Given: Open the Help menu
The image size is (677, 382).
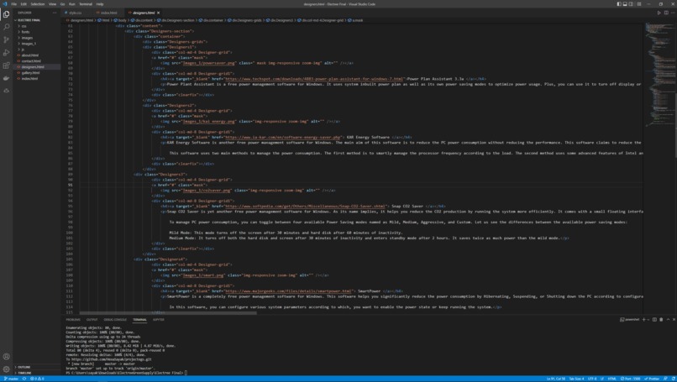Looking at the screenshot, I should (x=100, y=4).
